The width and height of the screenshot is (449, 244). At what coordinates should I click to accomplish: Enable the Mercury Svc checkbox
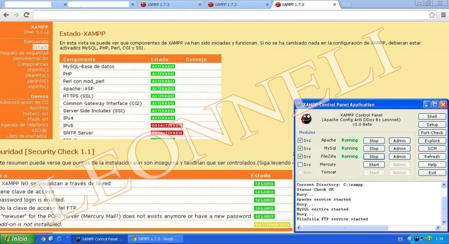300,165
